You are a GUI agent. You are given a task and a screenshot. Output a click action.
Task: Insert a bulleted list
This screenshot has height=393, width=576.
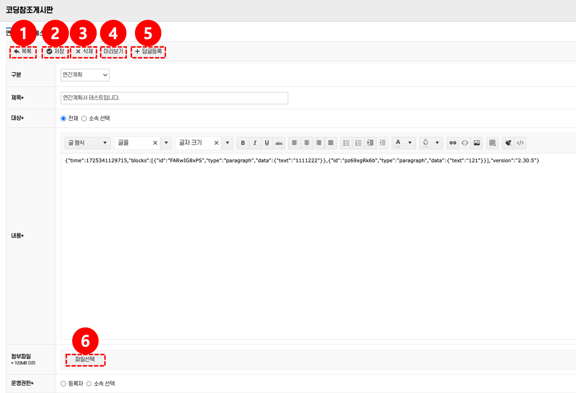coord(346,143)
